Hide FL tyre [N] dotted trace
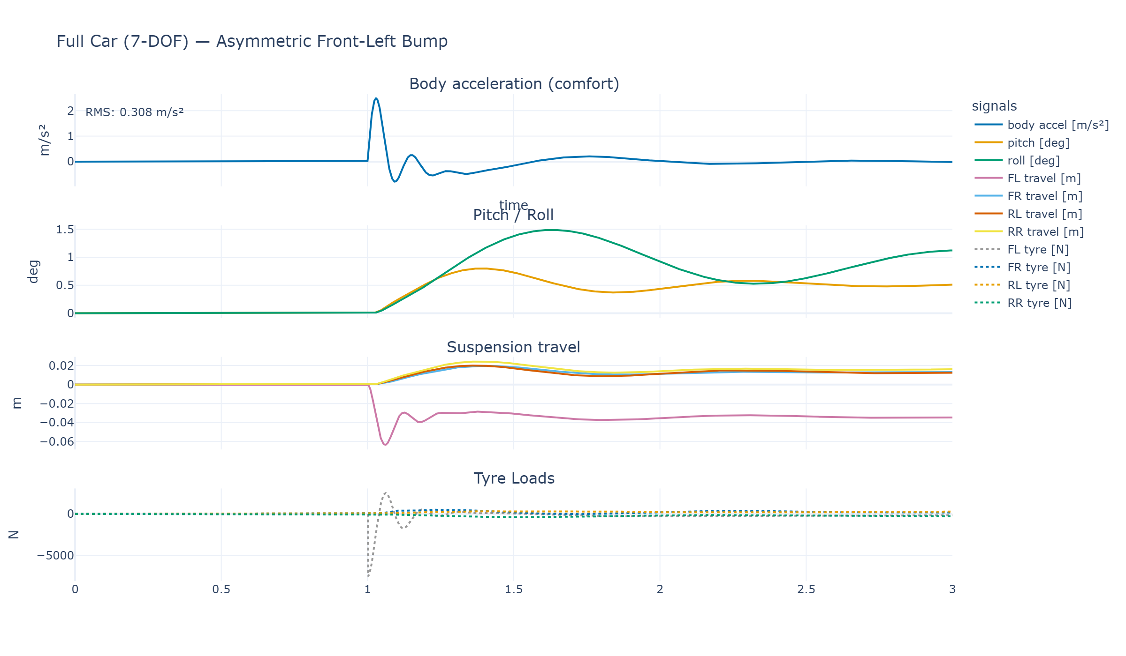The height and width of the screenshot is (656, 1126). click(1021, 249)
